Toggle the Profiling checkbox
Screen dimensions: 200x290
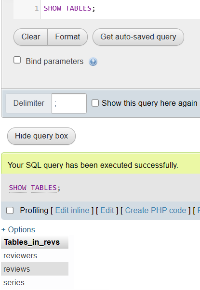[x=10, y=211]
